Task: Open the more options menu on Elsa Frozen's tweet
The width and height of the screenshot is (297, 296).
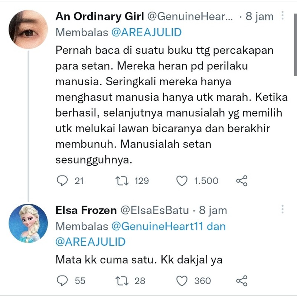Action: coord(282,209)
